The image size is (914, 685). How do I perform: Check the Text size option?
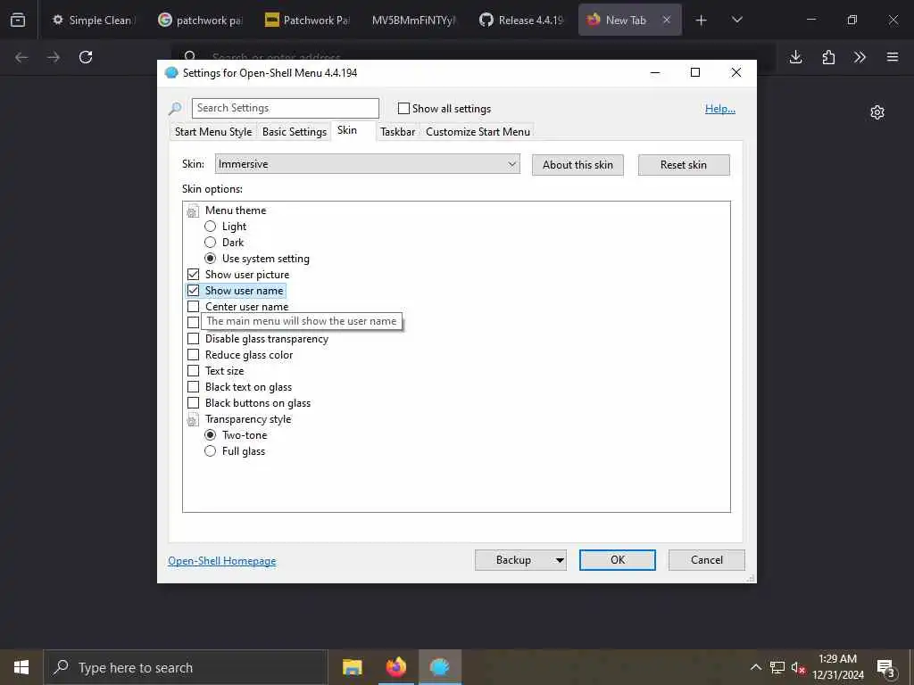[193, 370]
